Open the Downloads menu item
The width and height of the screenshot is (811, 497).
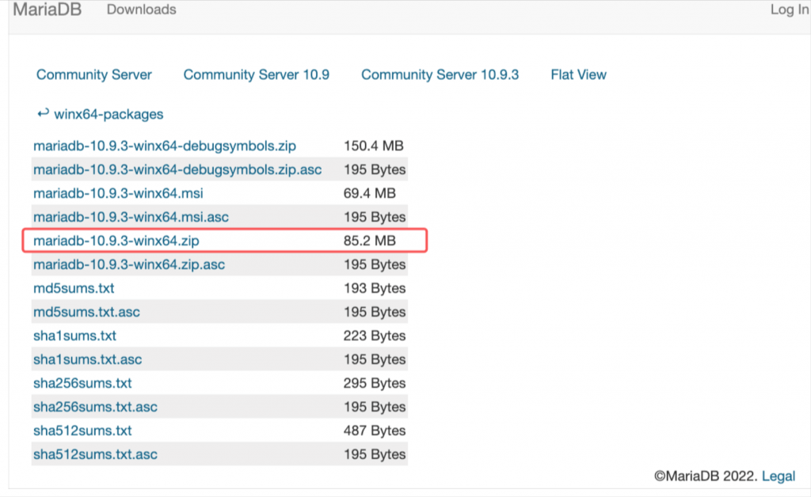(x=141, y=10)
